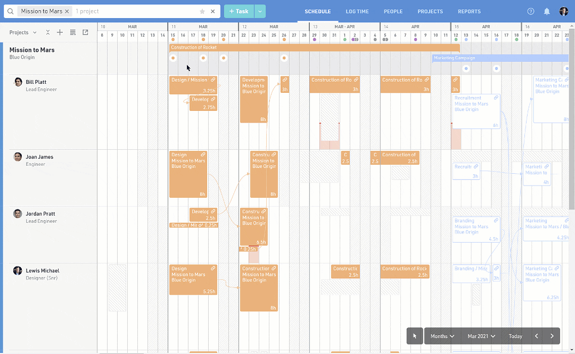The height and width of the screenshot is (354, 575).
Task: Remove the Mission to Mars filter tag
Action: [67, 11]
